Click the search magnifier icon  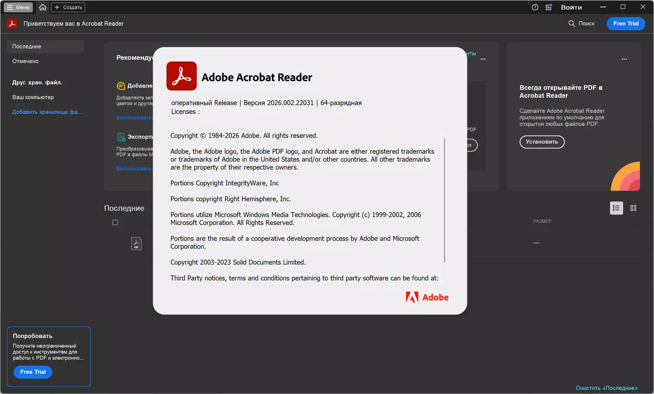click(x=572, y=24)
